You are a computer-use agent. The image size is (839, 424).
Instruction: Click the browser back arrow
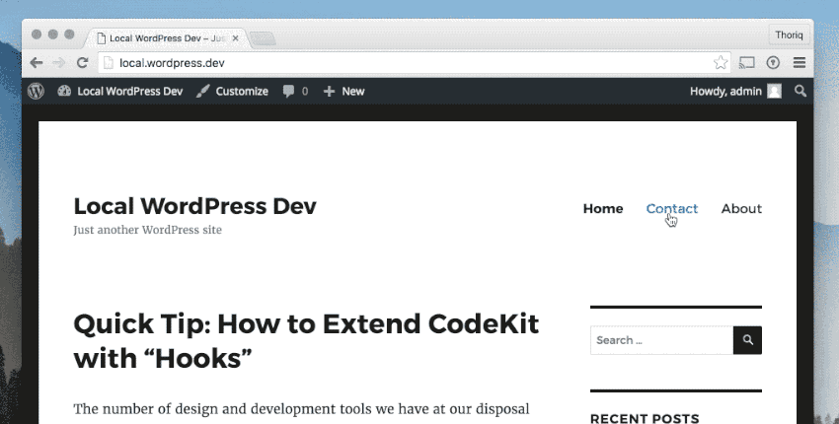[36, 63]
